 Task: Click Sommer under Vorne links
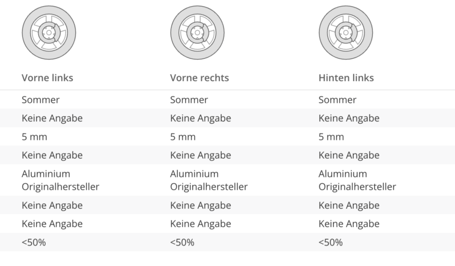[x=40, y=100]
